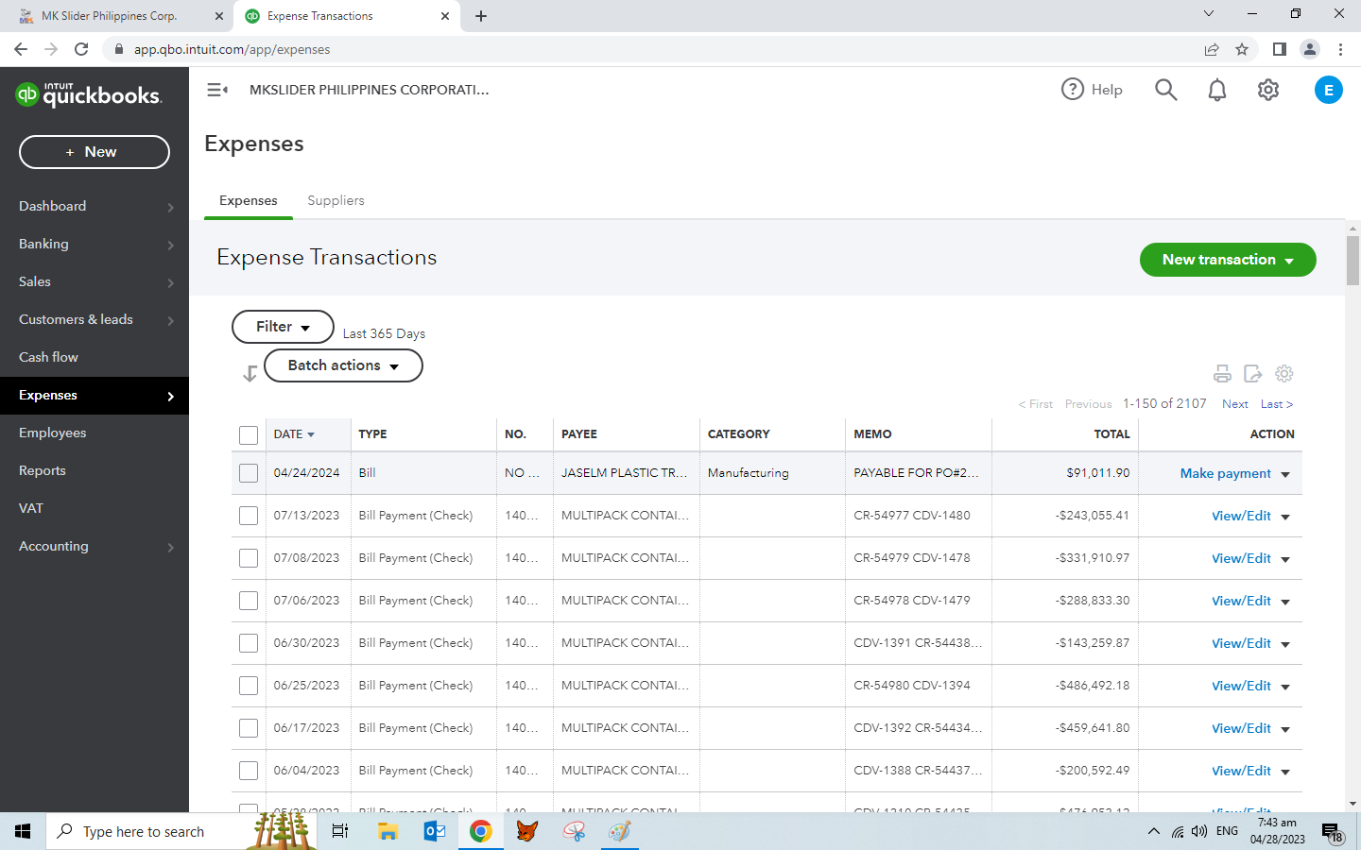Export the expense list to file

tap(1253, 374)
